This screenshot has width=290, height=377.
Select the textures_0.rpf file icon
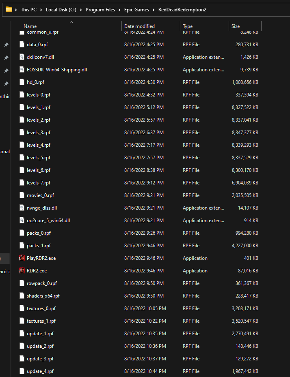click(22, 308)
